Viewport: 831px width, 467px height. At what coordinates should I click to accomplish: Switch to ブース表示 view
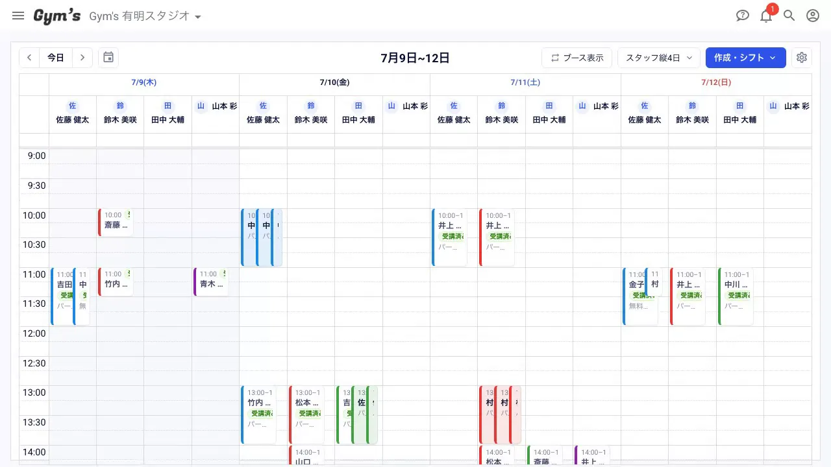(577, 58)
